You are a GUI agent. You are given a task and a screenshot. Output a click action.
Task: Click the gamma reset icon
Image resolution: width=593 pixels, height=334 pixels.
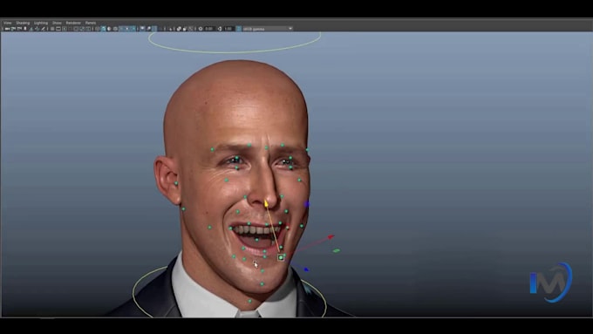[x=220, y=29]
